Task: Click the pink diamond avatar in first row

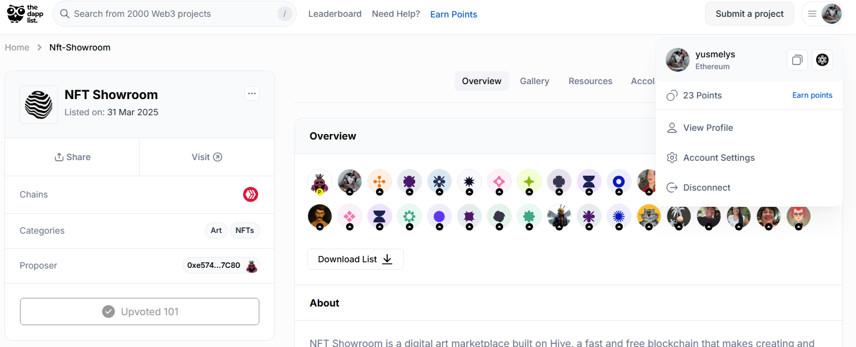Action: coord(499,182)
